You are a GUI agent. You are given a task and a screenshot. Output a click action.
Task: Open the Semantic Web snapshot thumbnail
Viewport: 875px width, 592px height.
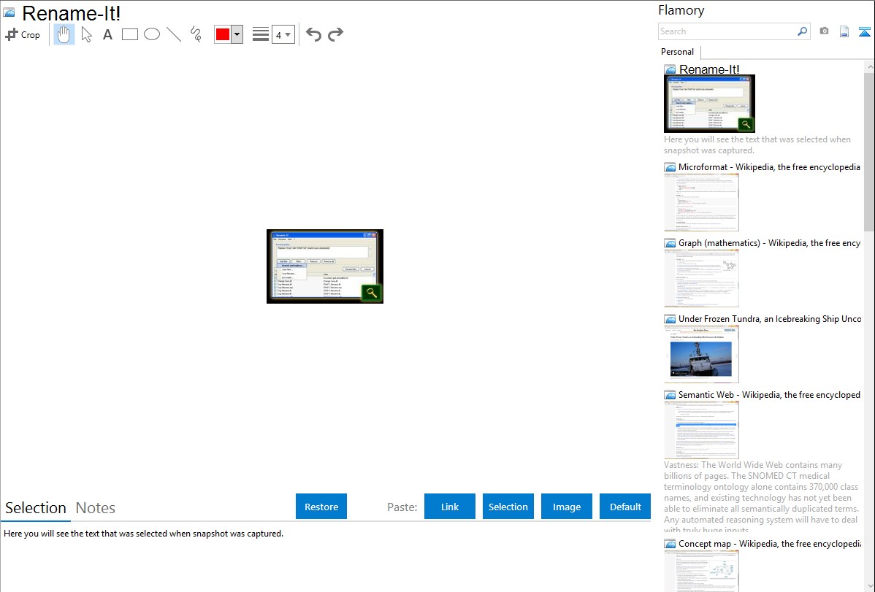pyautogui.click(x=701, y=430)
